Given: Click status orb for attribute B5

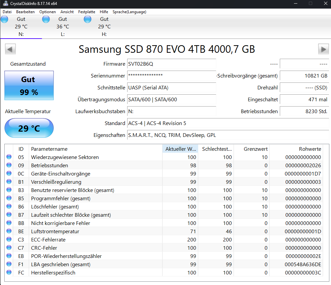Looking at the screenshot, I should click(9, 198).
